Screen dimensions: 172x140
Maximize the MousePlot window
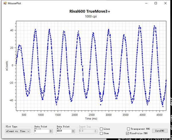(156, 3)
